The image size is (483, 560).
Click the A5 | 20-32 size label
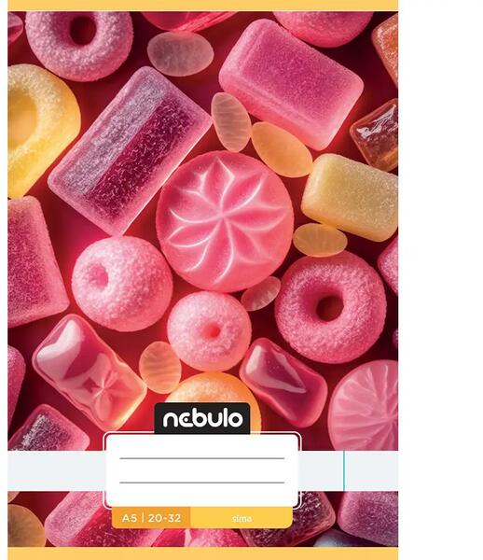click(151, 518)
